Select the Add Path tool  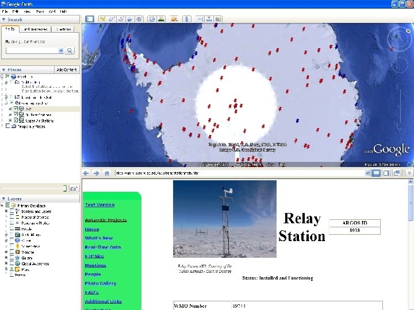coord(121,19)
